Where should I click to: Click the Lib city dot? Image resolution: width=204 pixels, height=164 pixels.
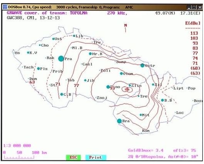tap(74, 36)
